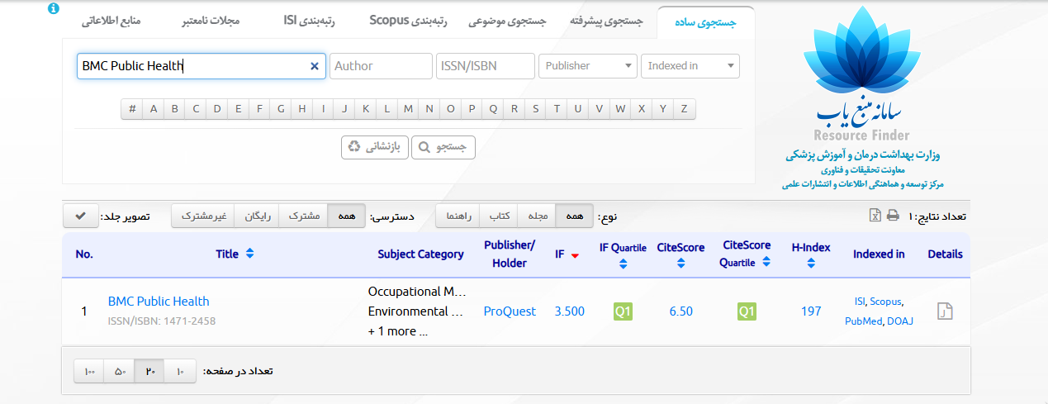The image size is (1048, 404).
Task: Open the رتبه‌بندی Scopus tab
Action: tap(408, 21)
